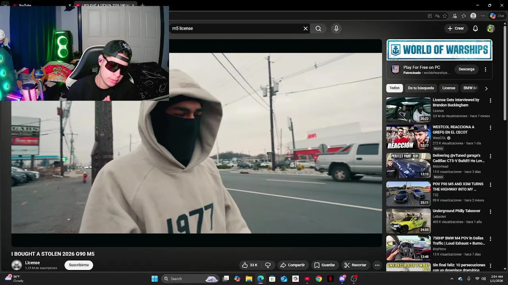This screenshot has height=285, width=508.
Task: Select the License filter chip
Action: (449, 88)
